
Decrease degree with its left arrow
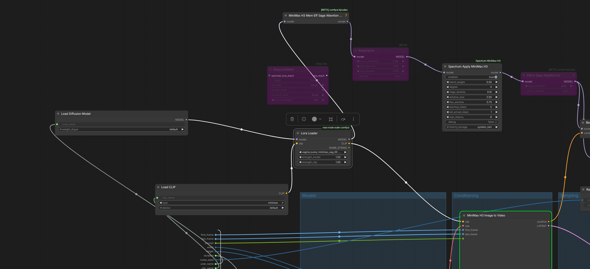pos(447,87)
